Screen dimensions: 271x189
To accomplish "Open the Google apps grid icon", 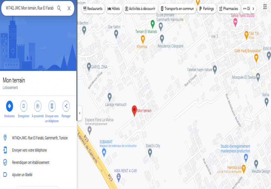I will click(265, 7).
